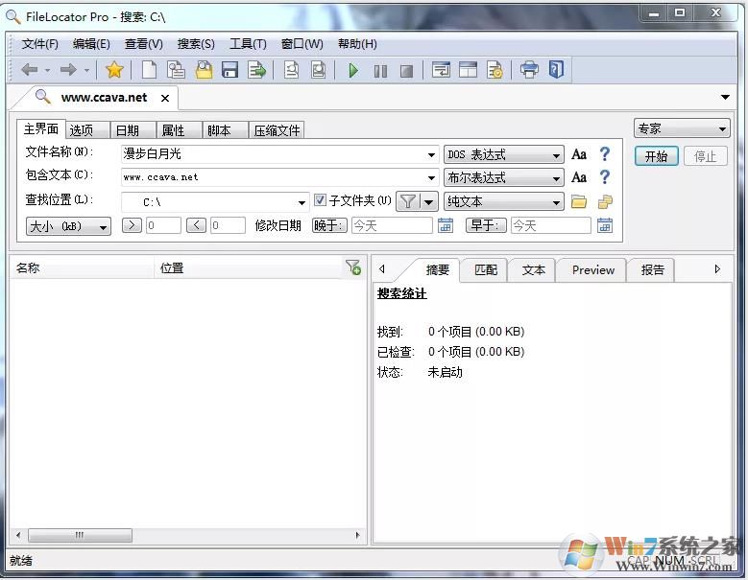
Task: Open the 搜索(S) menu
Action: tap(196, 44)
